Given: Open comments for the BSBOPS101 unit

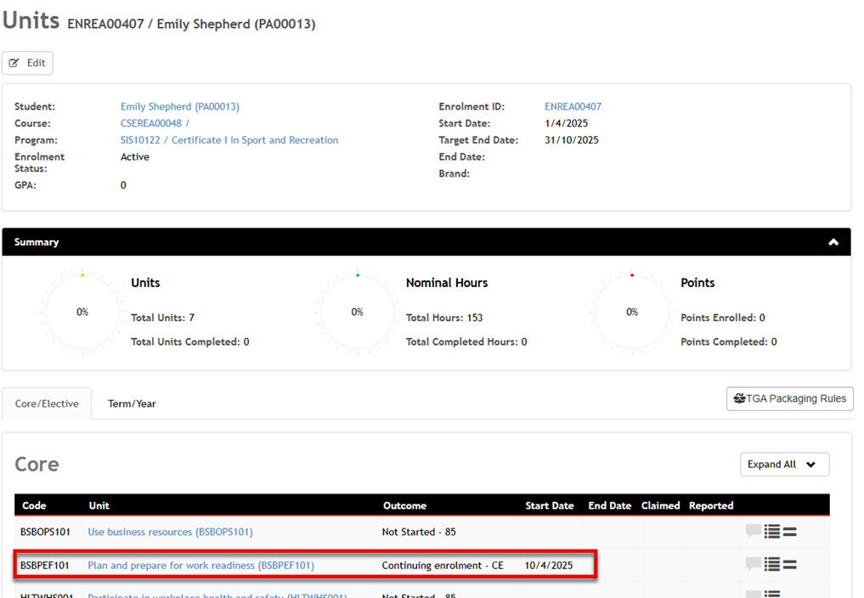Looking at the screenshot, I should click(x=754, y=531).
